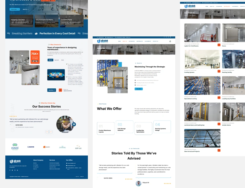The width and height of the screenshot is (245, 188).
Task: Select the Vision tab
Action: [63, 60]
